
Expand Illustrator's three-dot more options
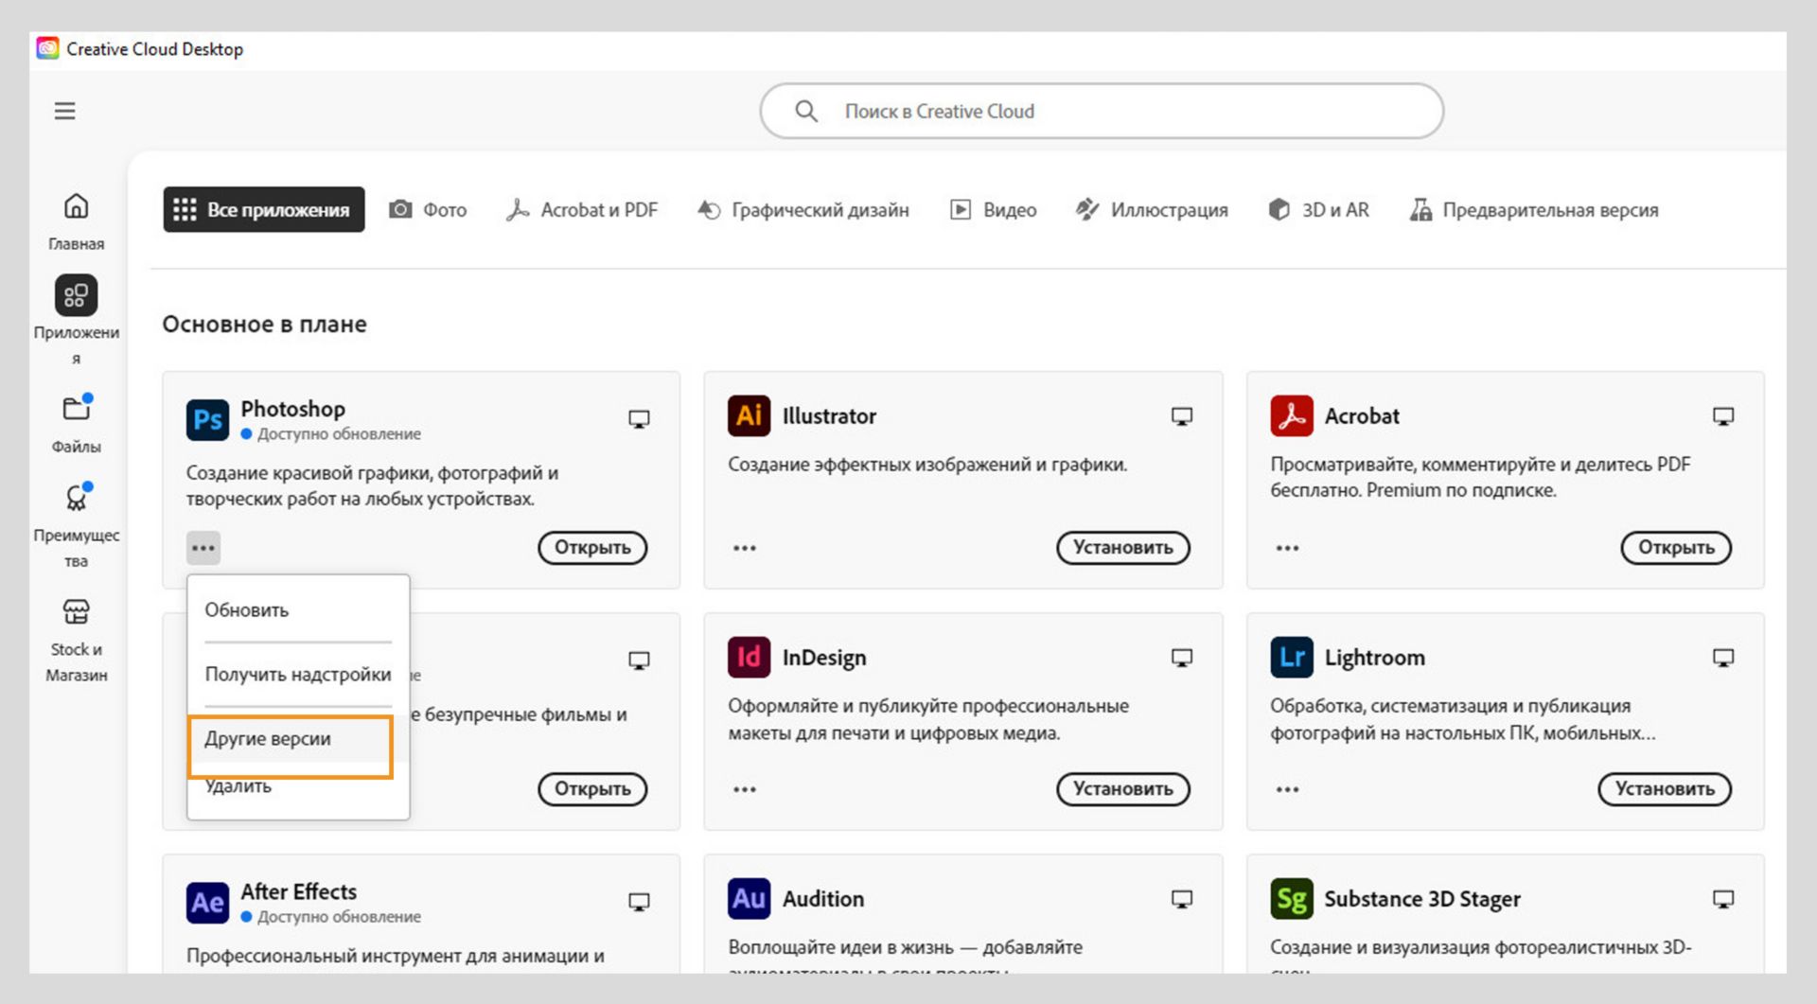(x=745, y=548)
